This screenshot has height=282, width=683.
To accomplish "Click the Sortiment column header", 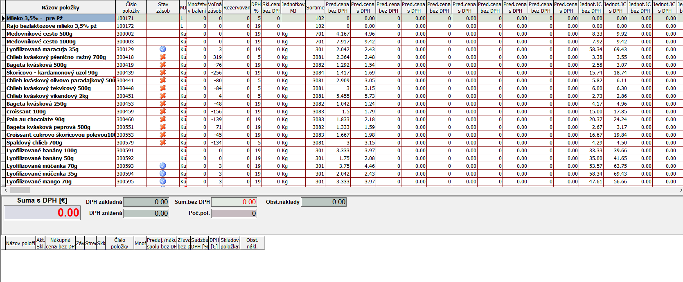I will click(315, 7).
